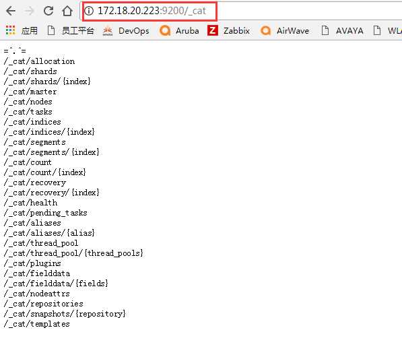Image resolution: width=402 pixels, height=363 pixels.
Task: Click the /_cat/pending_tasks line
Action: click(45, 213)
